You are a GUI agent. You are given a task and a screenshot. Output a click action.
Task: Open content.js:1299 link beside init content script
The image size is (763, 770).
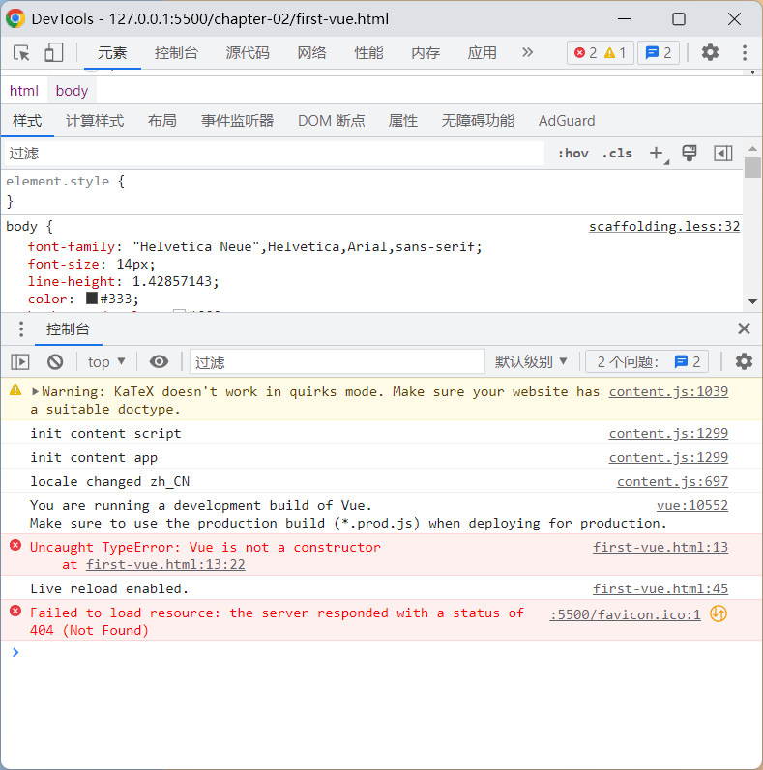coord(668,433)
